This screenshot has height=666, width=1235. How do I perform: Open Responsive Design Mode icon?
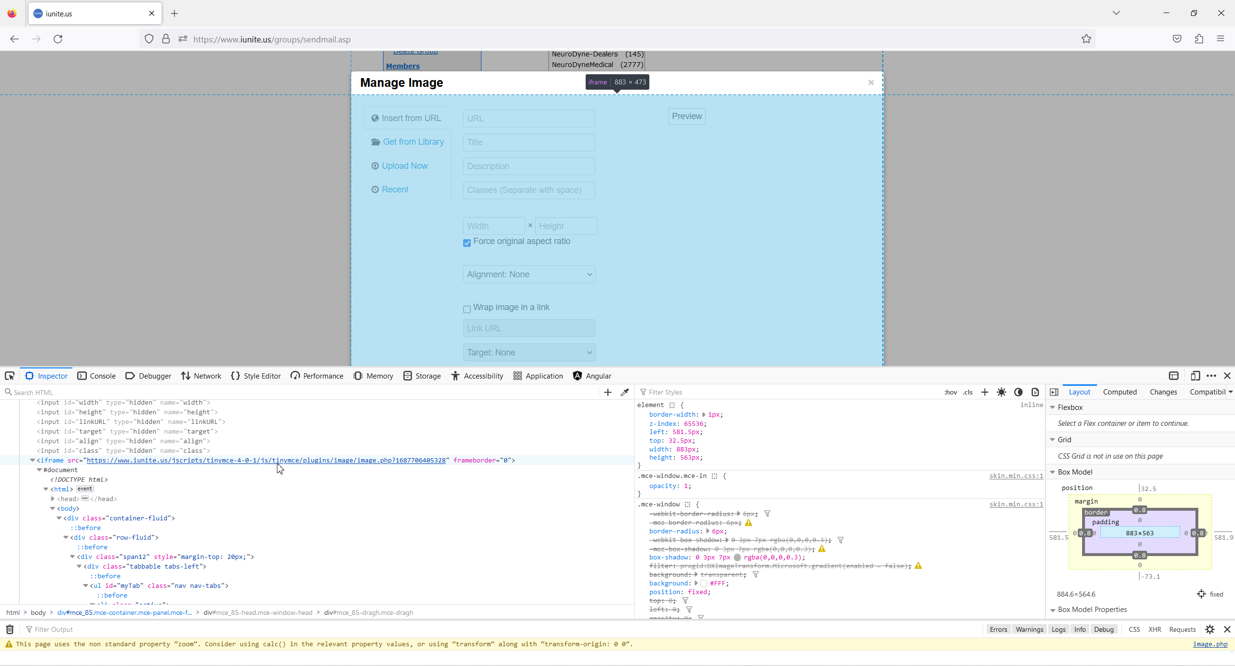click(1195, 376)
